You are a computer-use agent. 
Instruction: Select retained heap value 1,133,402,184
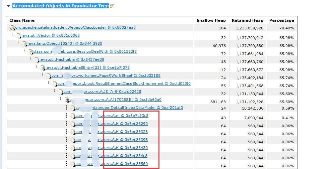pos(250,78)
